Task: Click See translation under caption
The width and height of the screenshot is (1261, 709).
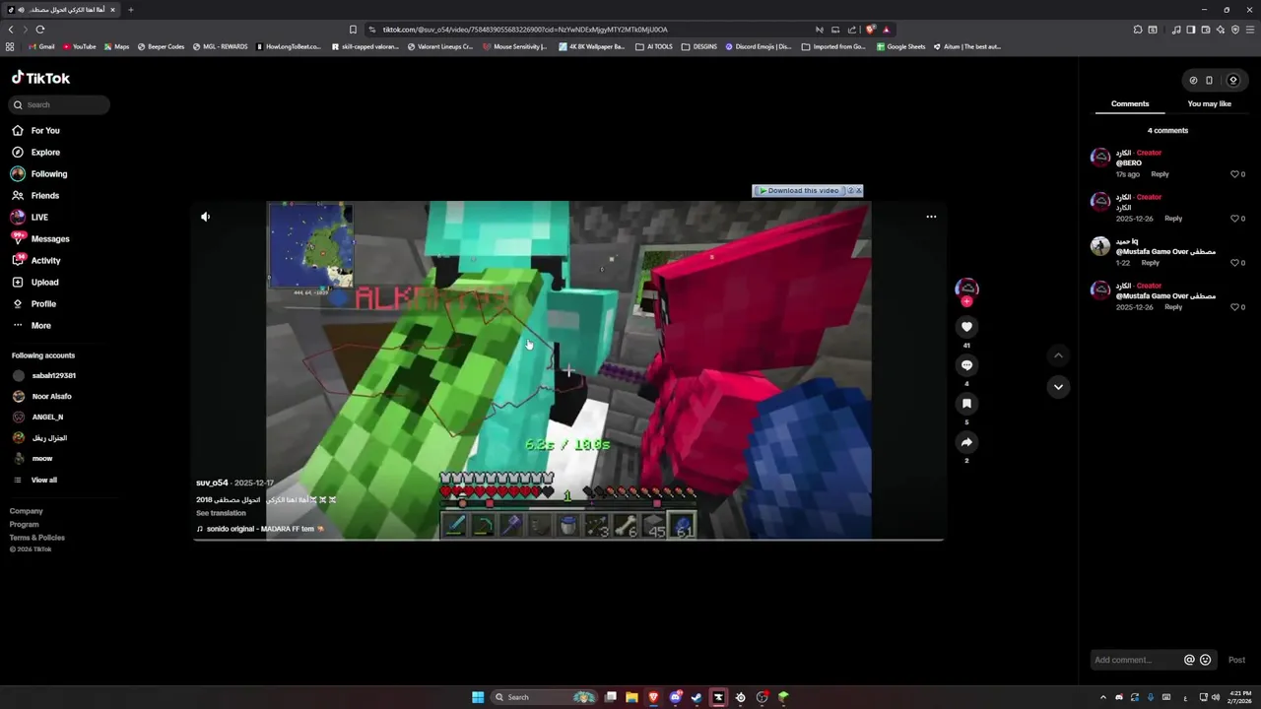Action: click(x=221, y=513)
